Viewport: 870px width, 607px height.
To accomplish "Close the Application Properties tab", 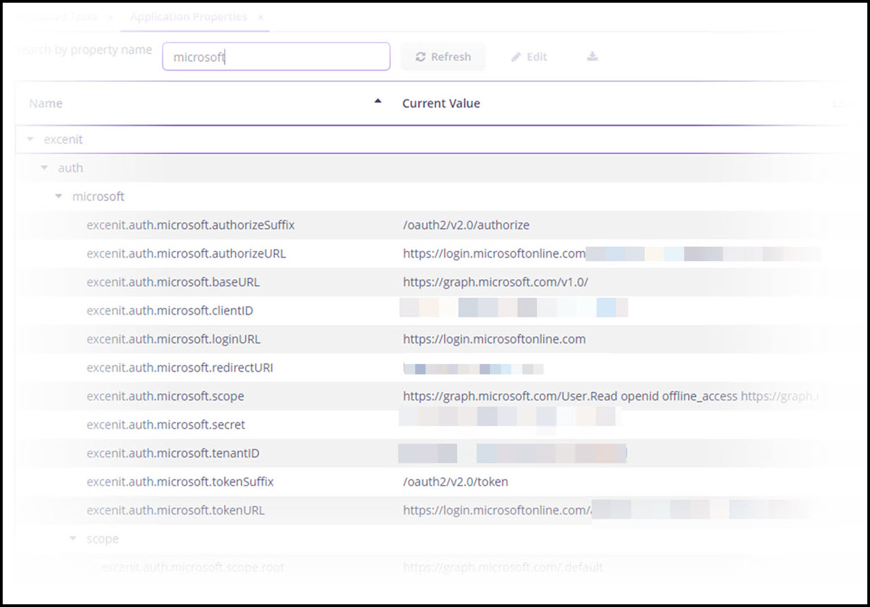I will (x=260, y=17).
